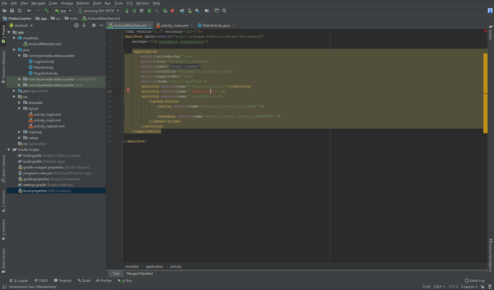Collapse all in Project panel toolbar
The width and height of the screenshot is (494, 290).
coord(84,25)
